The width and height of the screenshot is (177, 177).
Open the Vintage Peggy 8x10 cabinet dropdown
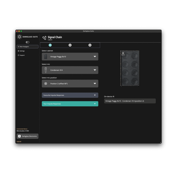(x=70, y=57)
